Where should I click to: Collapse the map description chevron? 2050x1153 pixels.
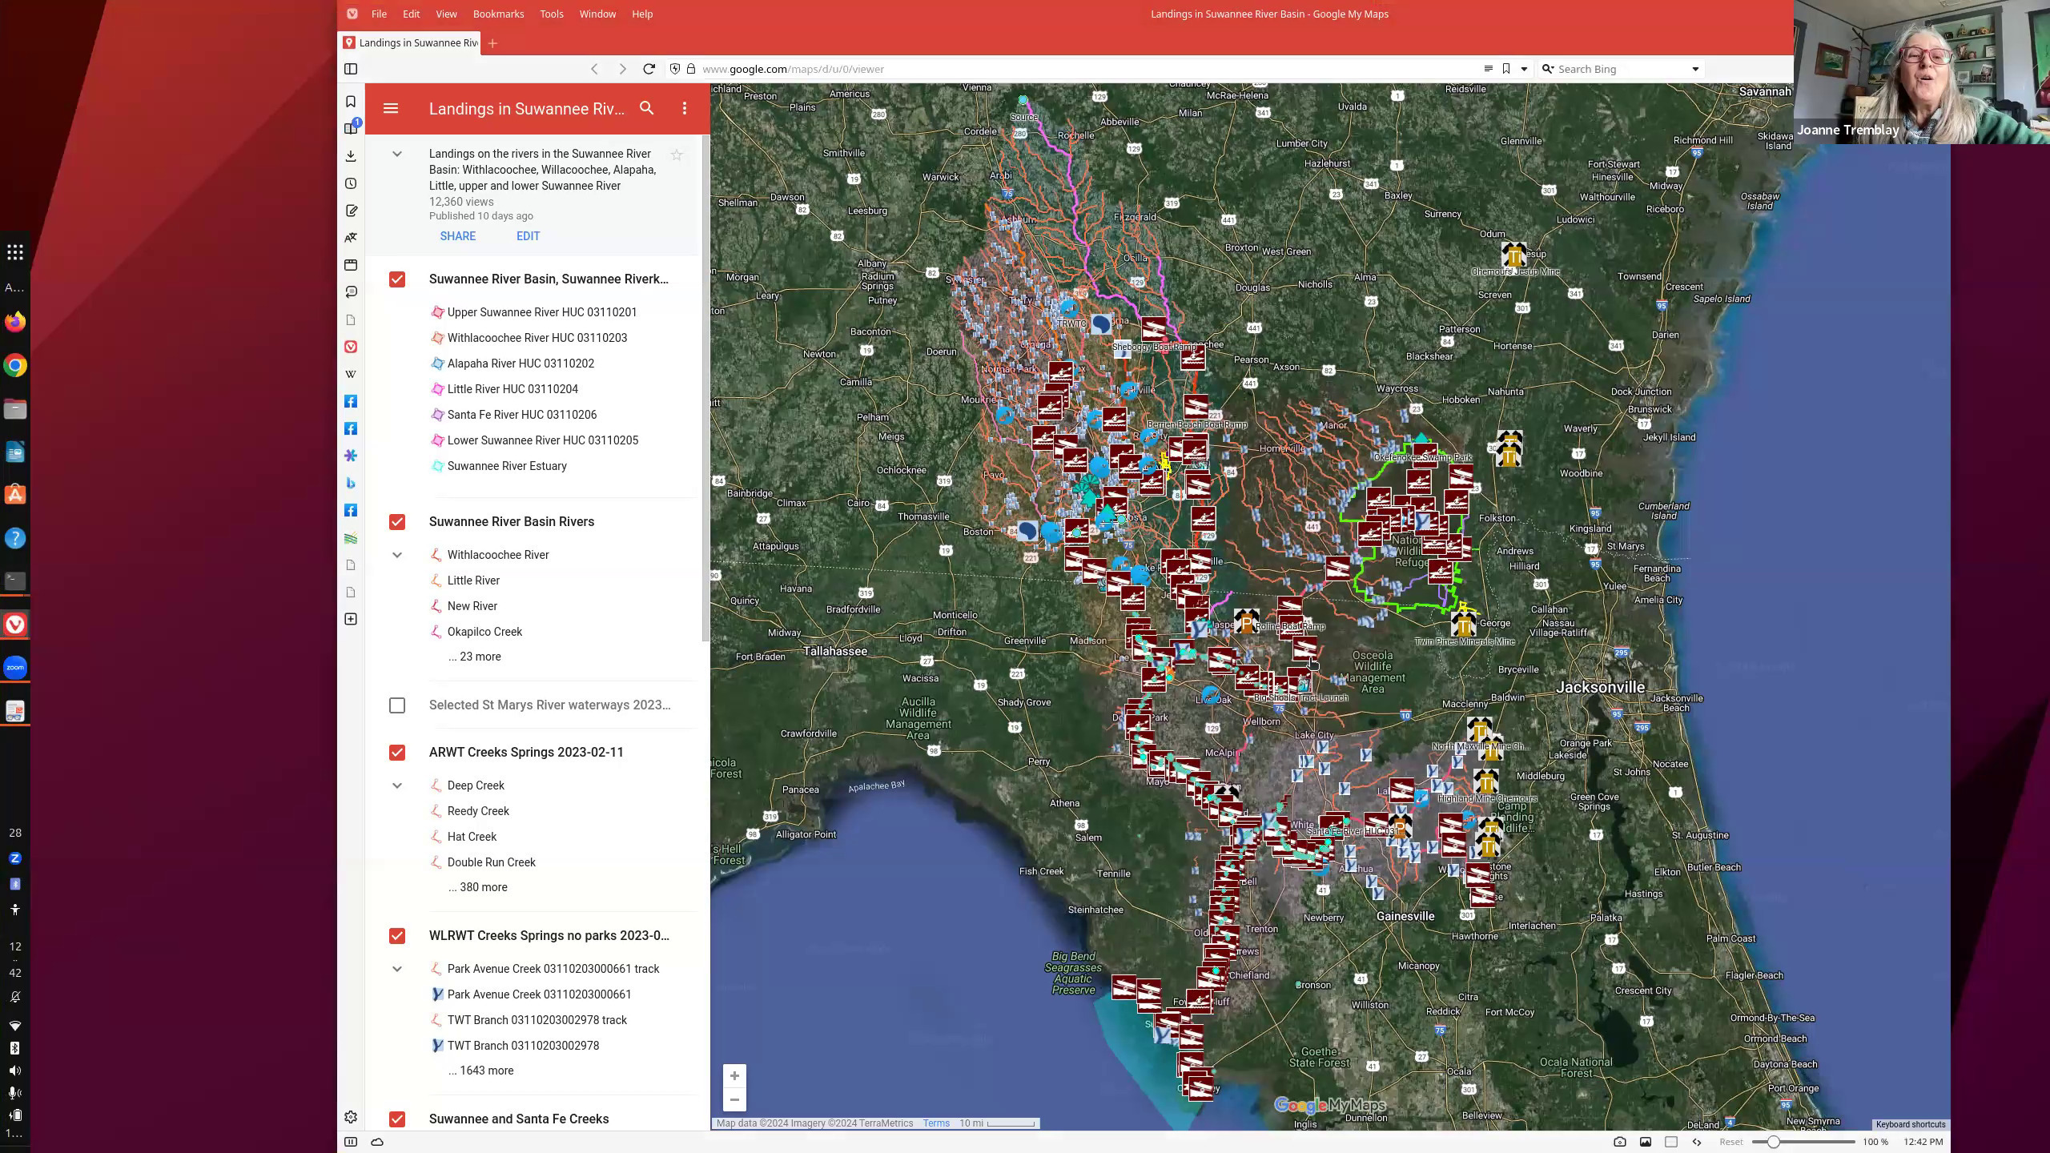[x=397, y=154]
